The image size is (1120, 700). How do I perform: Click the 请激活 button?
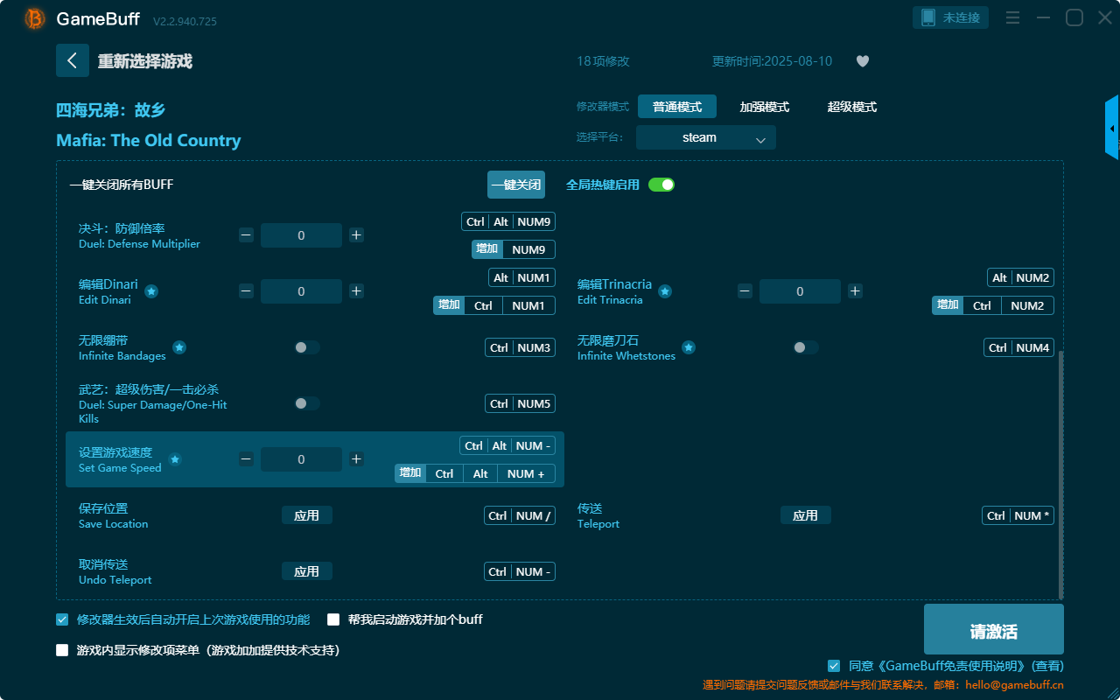click(994, 629)
